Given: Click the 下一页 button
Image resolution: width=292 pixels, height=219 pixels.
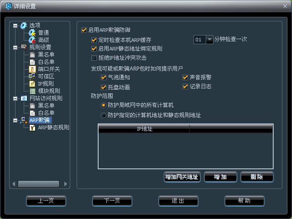Looking at the screenshot, I should pos(112,201).
